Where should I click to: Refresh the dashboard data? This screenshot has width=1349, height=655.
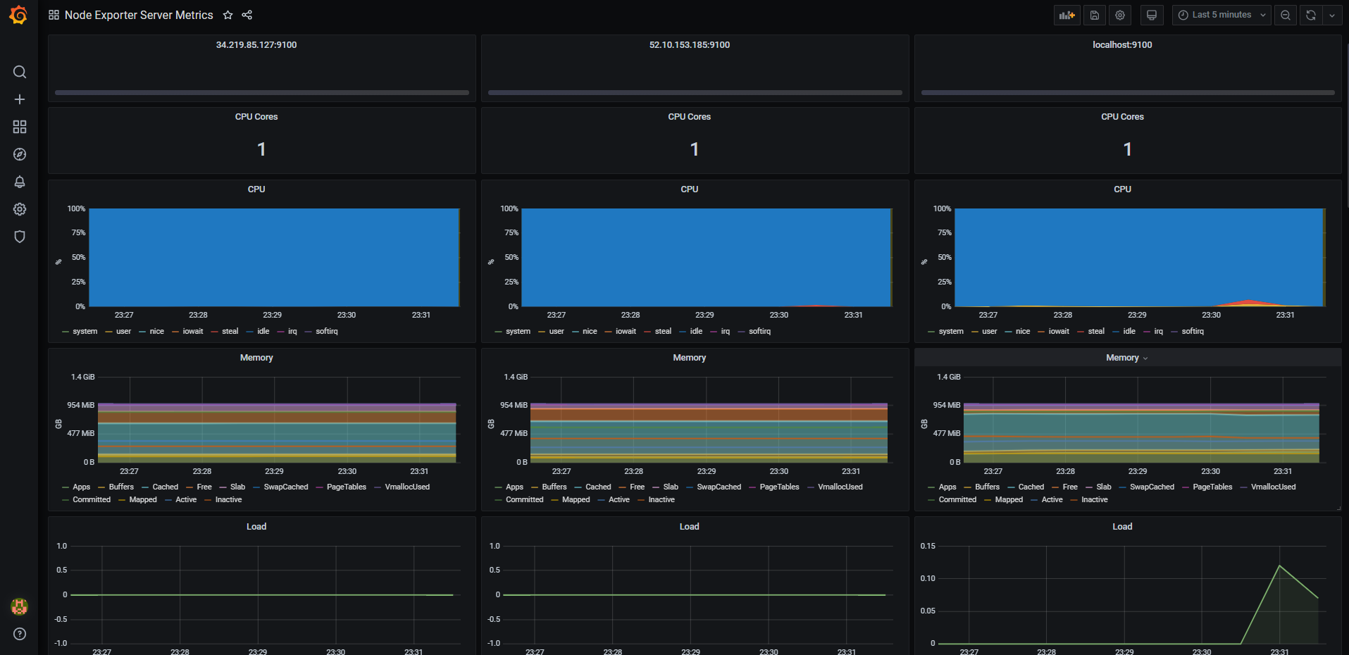point(1310,15)
